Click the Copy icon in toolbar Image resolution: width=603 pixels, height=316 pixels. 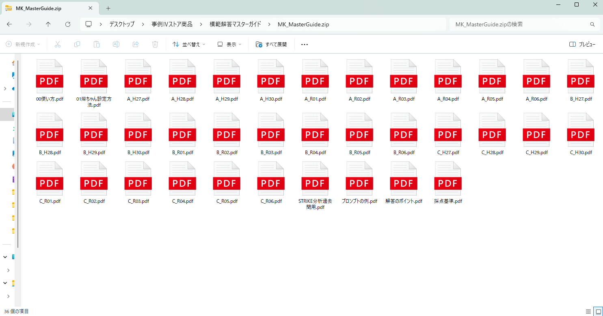77,44
